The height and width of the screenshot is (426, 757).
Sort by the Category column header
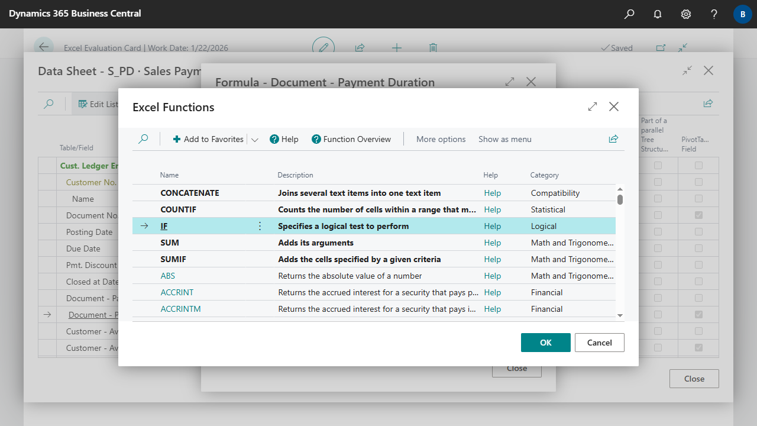pos(545,175)
